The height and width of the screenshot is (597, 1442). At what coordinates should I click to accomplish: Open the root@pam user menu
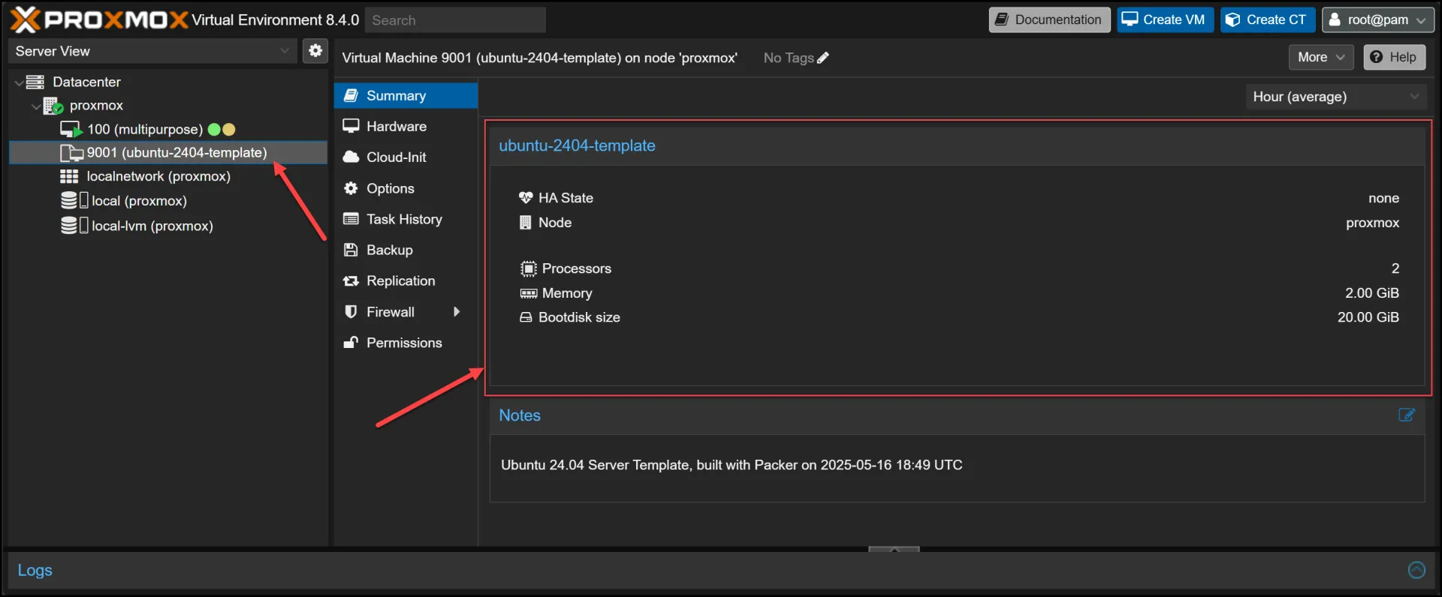[1377, 20]
